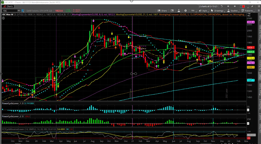Open the Style dropdown menu
This screenshot has height=144, width=261.
pos(203,11)
